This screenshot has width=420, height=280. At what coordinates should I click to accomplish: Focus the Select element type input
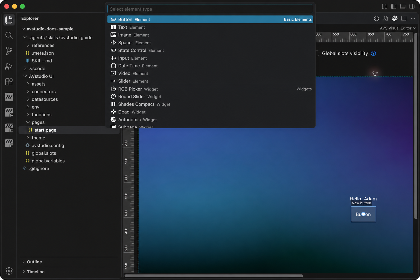210,9
